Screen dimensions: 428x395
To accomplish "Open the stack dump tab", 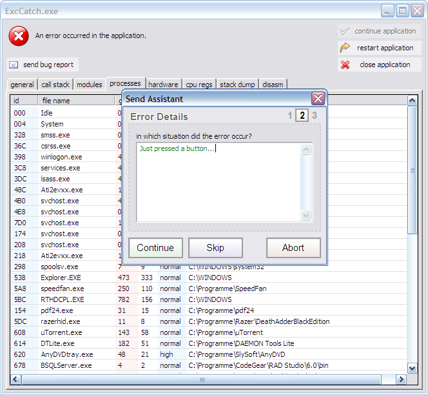I will click(237, 85).
